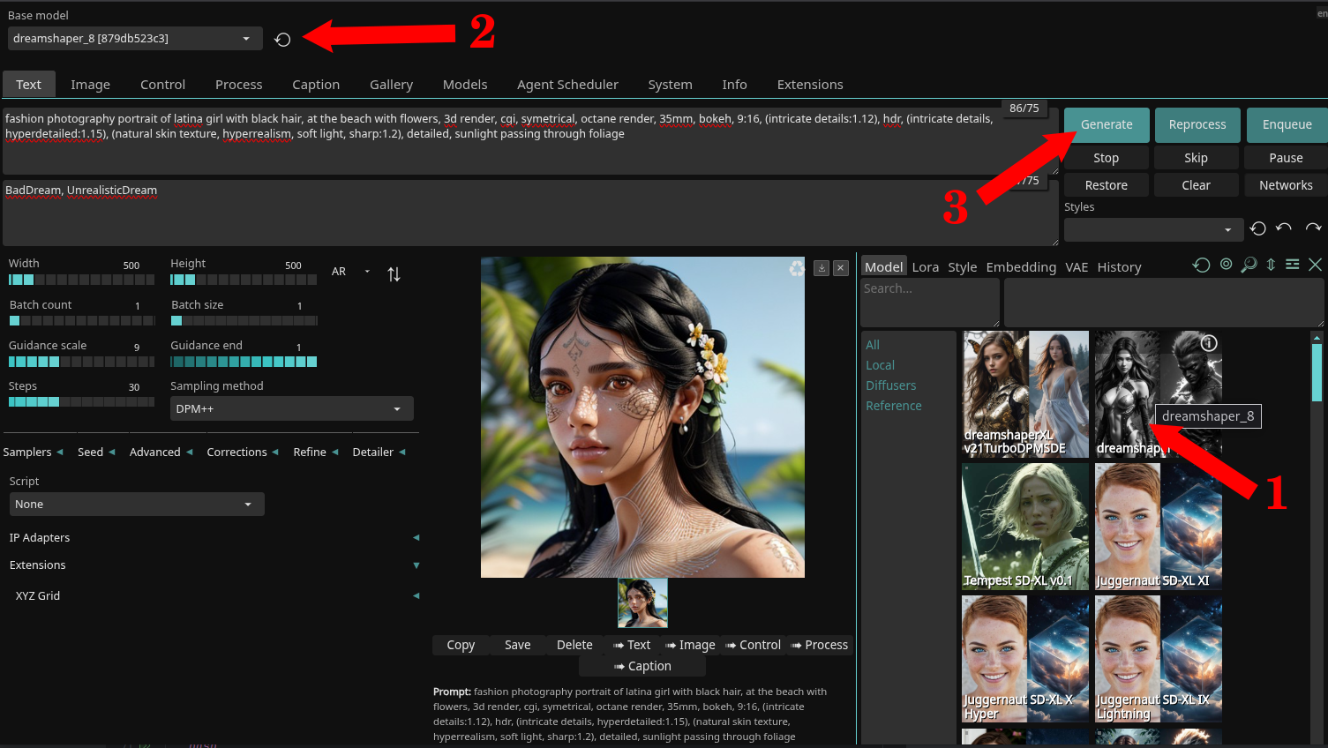
Task: Undo styles change with the undo arrow
Action: coord(1284,228)
